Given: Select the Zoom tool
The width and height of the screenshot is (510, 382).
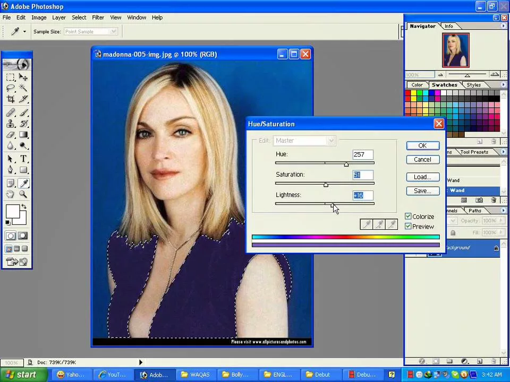Looking at the screenshot, I should pos(23,194).
